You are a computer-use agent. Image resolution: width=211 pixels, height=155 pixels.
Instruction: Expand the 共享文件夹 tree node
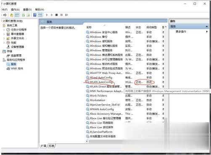[x=4, y=38]
